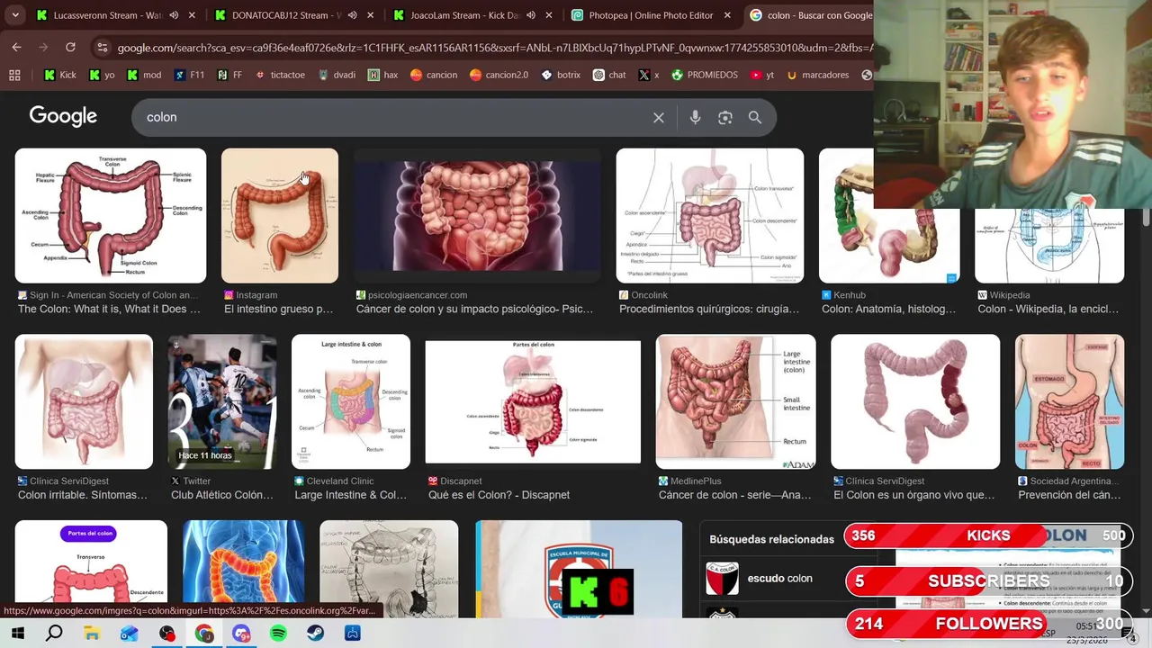This screenshot has height=648, width=1152.
Task: Open the Clínica ServiDigest colon irritable image
Action: pyautogui.click(x=84, y=401)
